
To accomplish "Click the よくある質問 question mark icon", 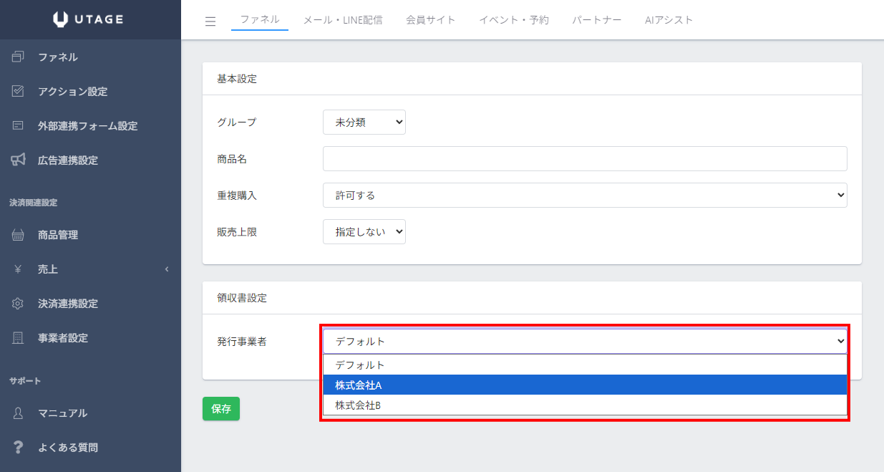I will pyautogui.click(x=19, y=448).
